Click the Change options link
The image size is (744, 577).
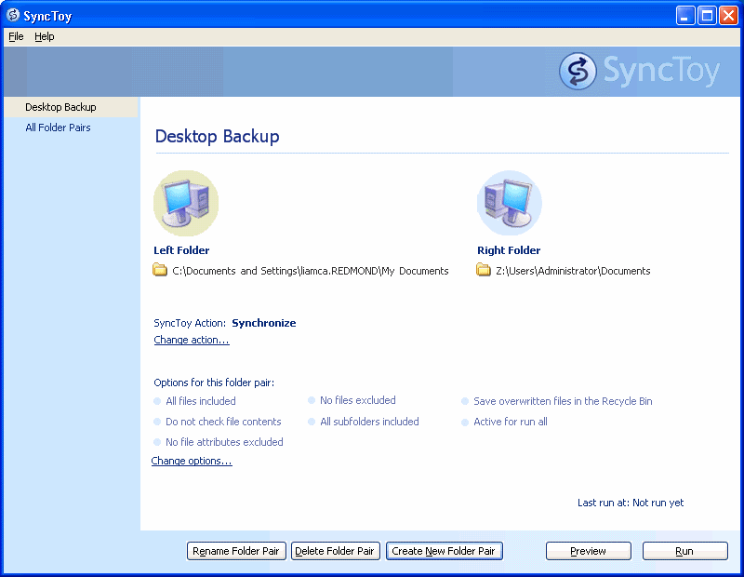192,461
